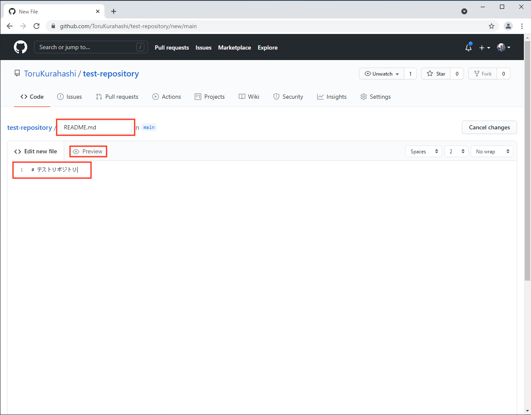Image resolution: width=531 pixels, height=415 pixels.
Task: Open a new browser tab with plus
Action: (114, 11)
